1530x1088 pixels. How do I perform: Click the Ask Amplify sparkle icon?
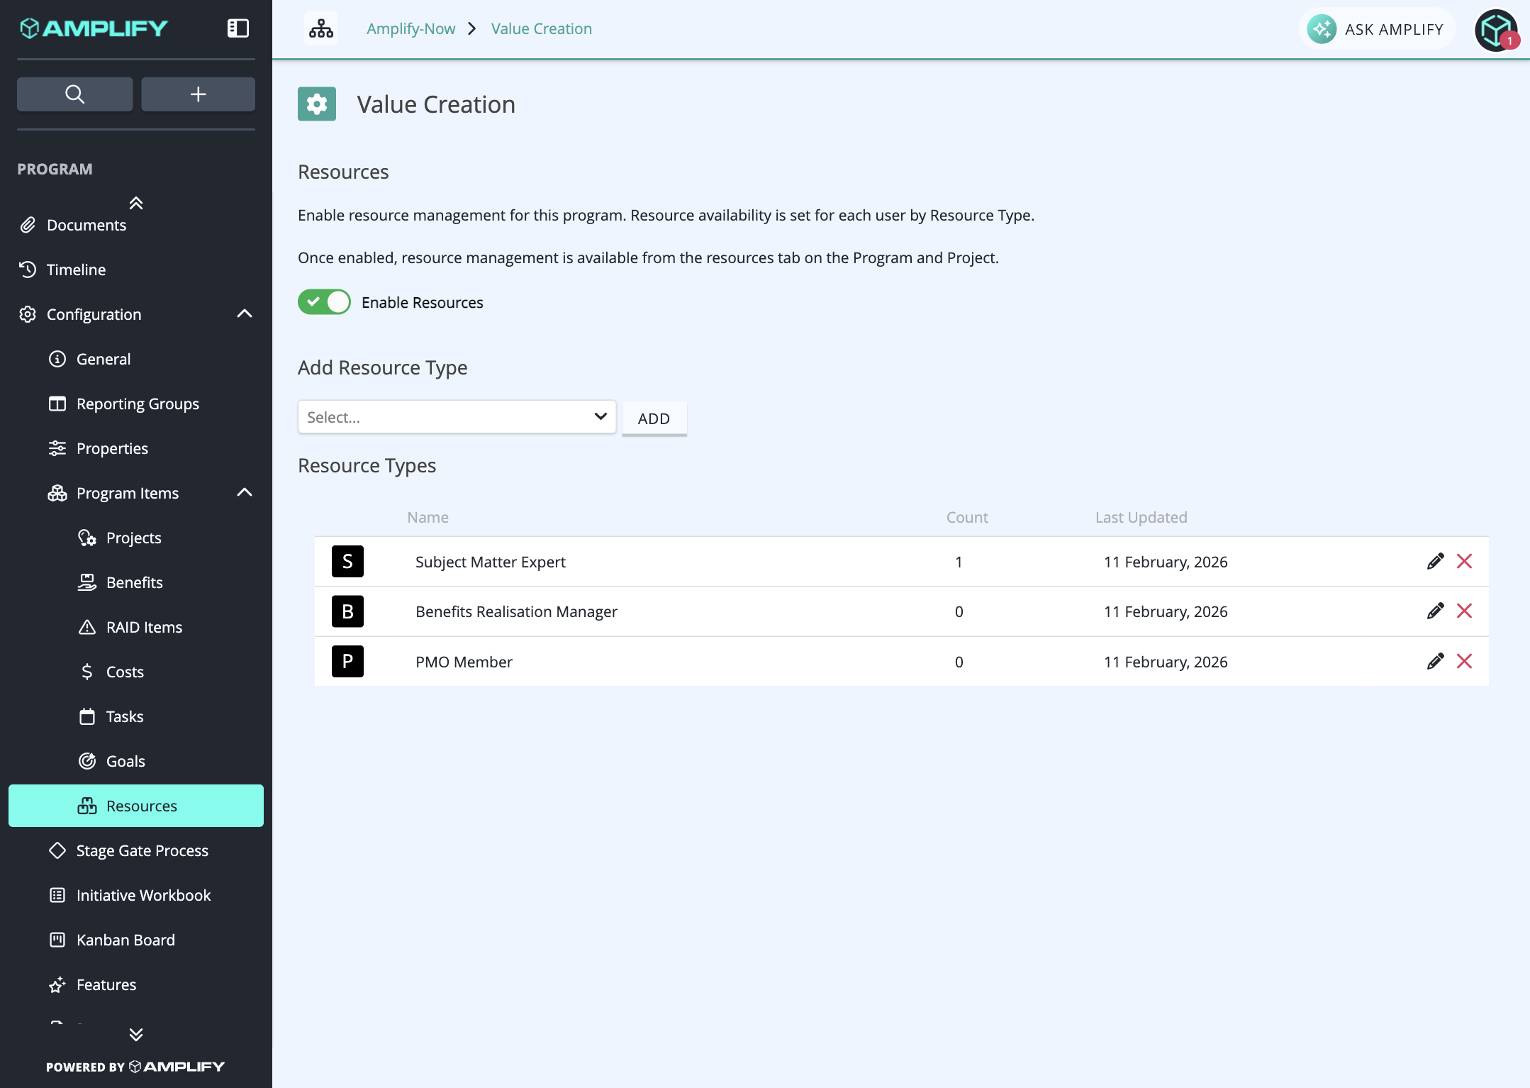[1322, 29]
